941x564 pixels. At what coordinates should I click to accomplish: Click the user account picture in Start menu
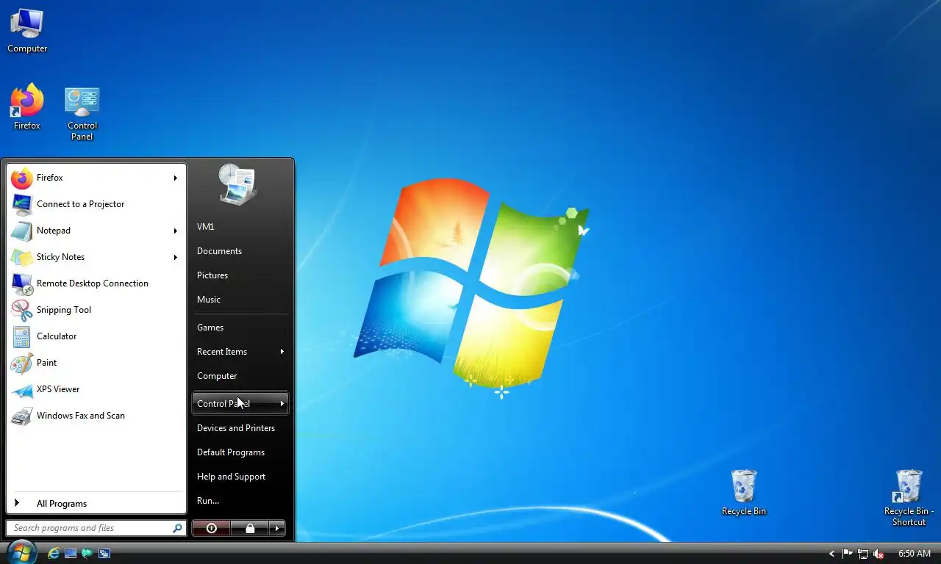coord(238,184)
